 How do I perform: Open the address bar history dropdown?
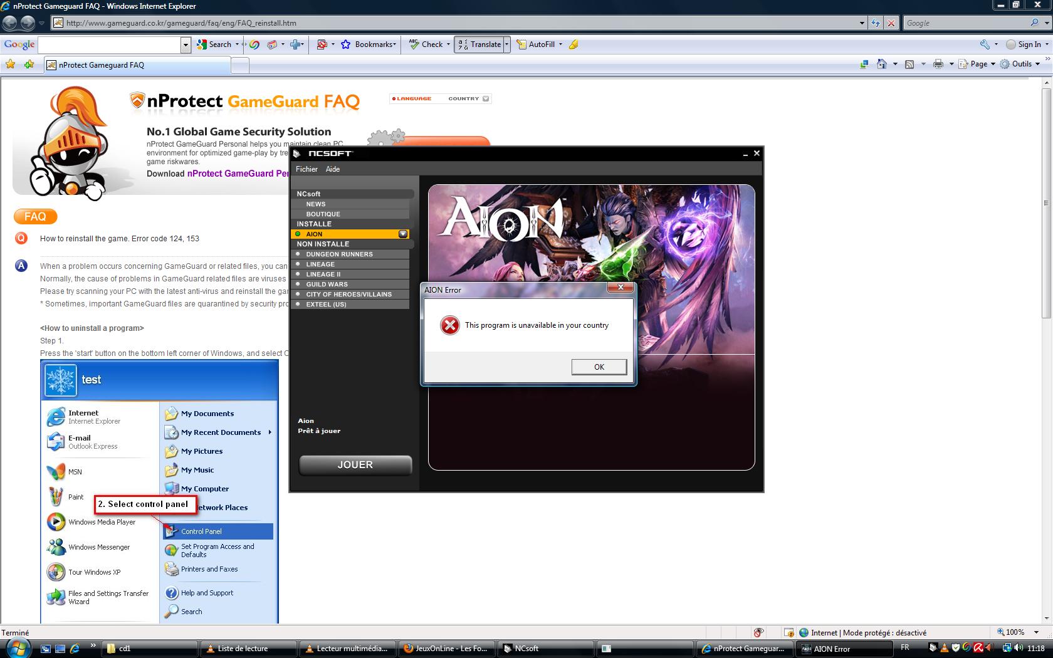[862, 23]
